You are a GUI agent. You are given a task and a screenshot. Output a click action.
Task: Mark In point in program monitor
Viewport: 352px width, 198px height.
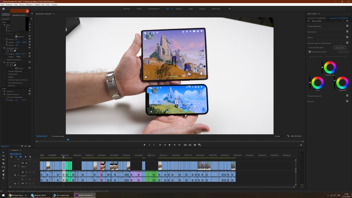click(150, 145)
